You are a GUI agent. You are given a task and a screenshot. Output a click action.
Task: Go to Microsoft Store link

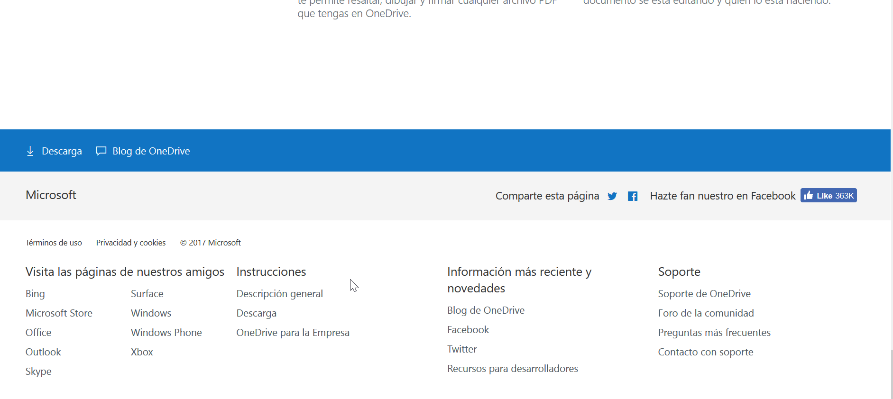coord(59,313)
